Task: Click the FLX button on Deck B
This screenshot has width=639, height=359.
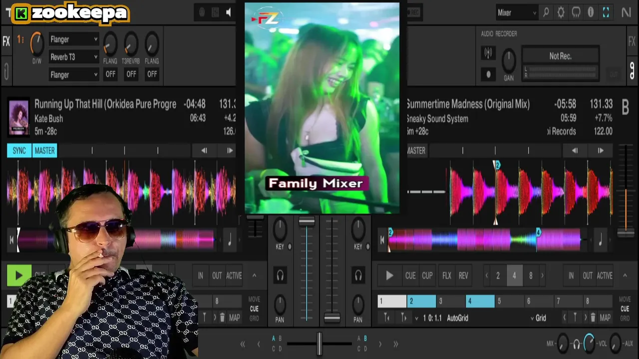Action: point(447,275)
